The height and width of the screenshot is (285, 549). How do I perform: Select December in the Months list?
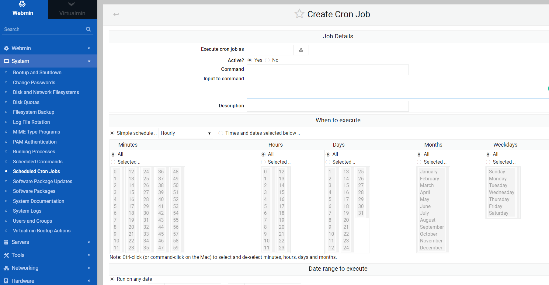(x=431, y=248)
